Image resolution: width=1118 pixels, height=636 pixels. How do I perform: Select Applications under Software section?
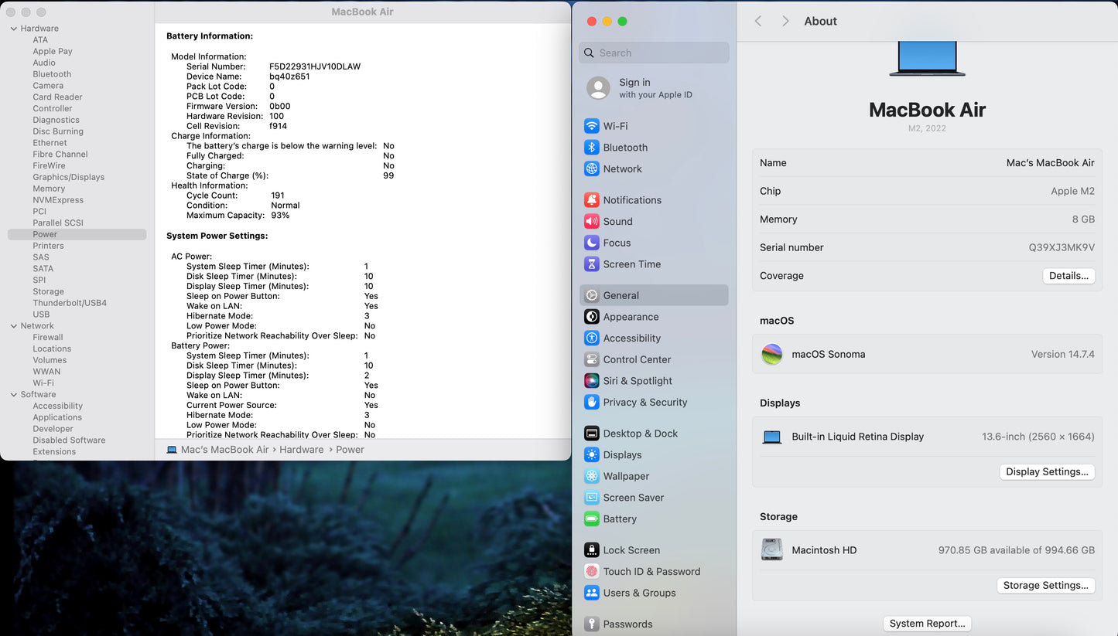click(57, 417)
